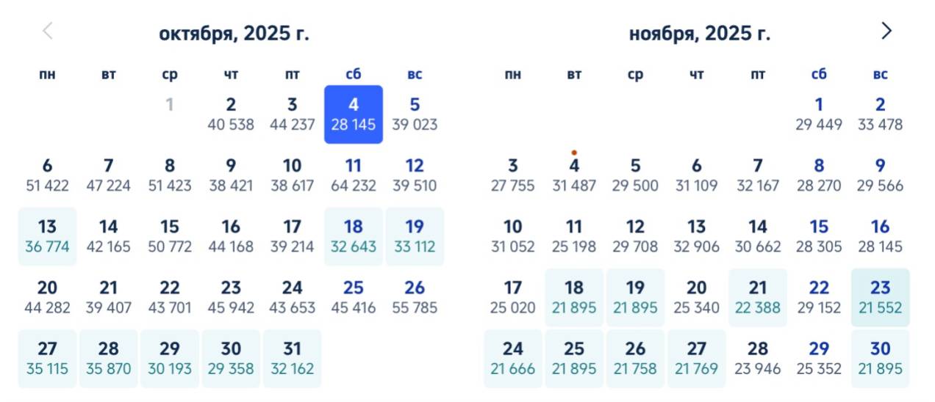Pick October 31 priced 32 162
The width and height of the screenshot is (935, 402).
coord(292,359)
